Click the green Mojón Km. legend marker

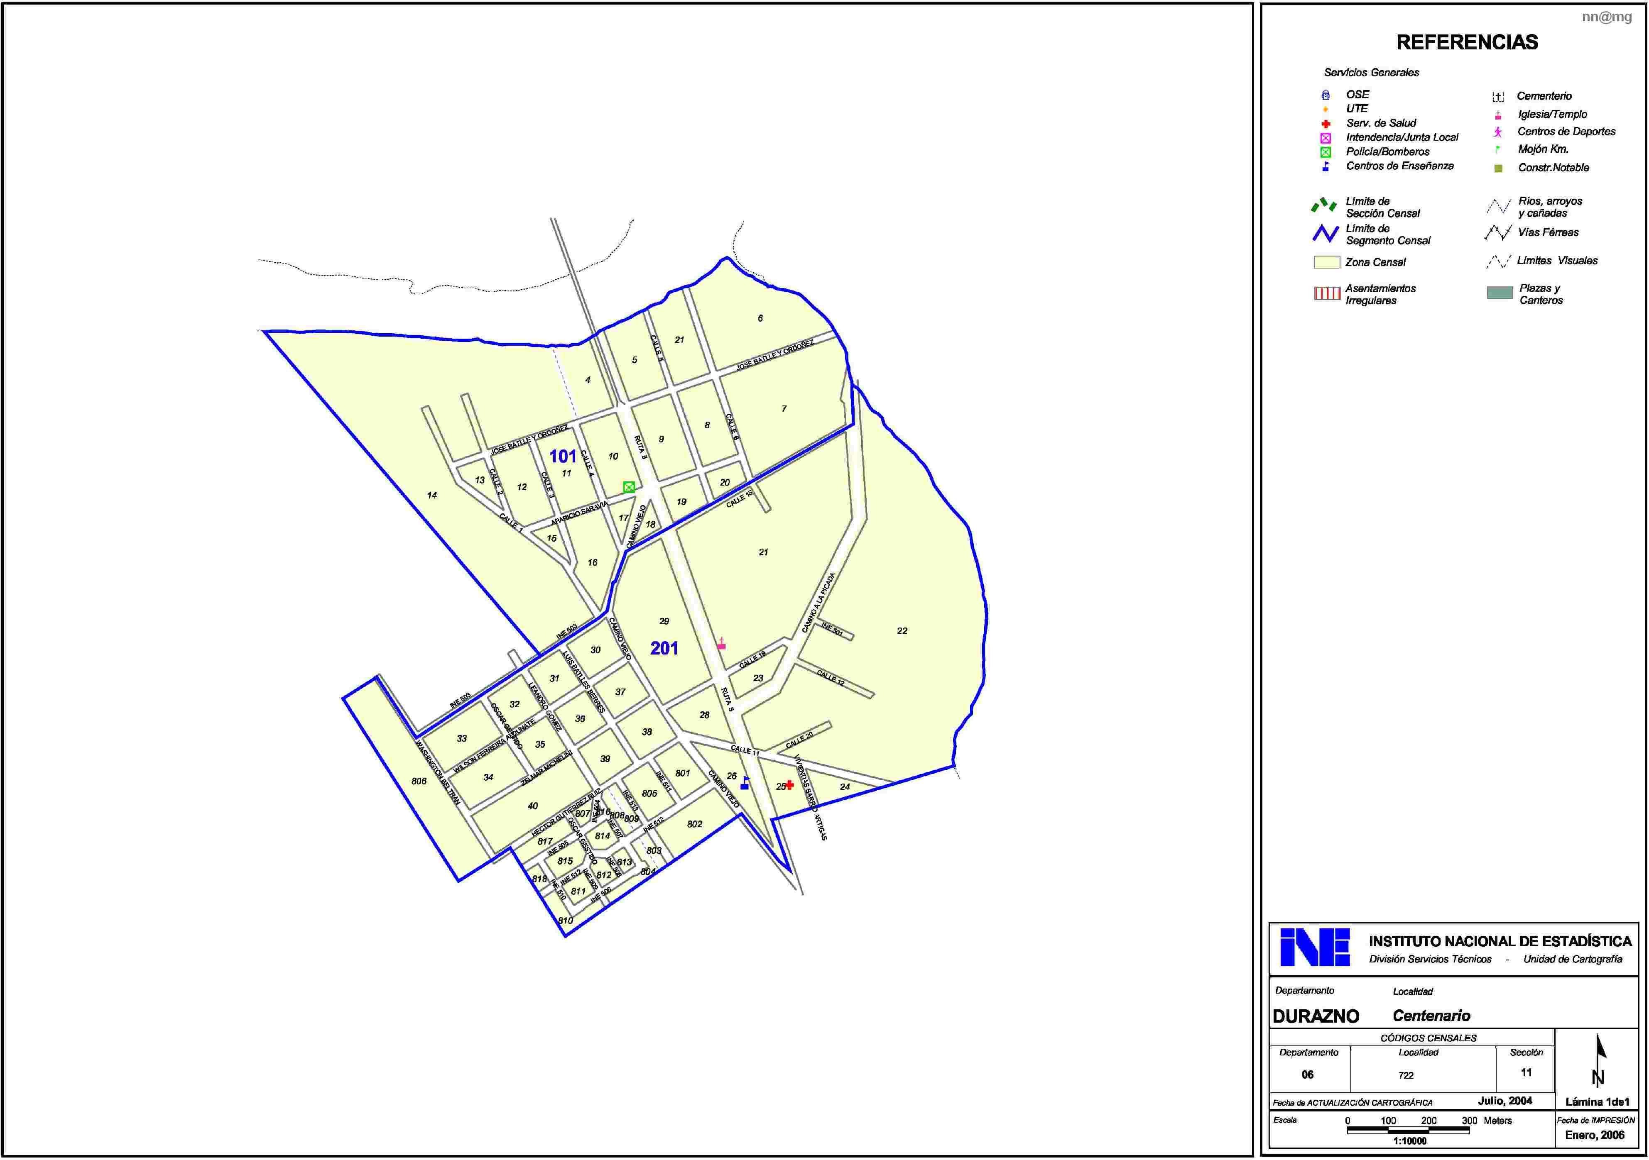[1498, 149]
